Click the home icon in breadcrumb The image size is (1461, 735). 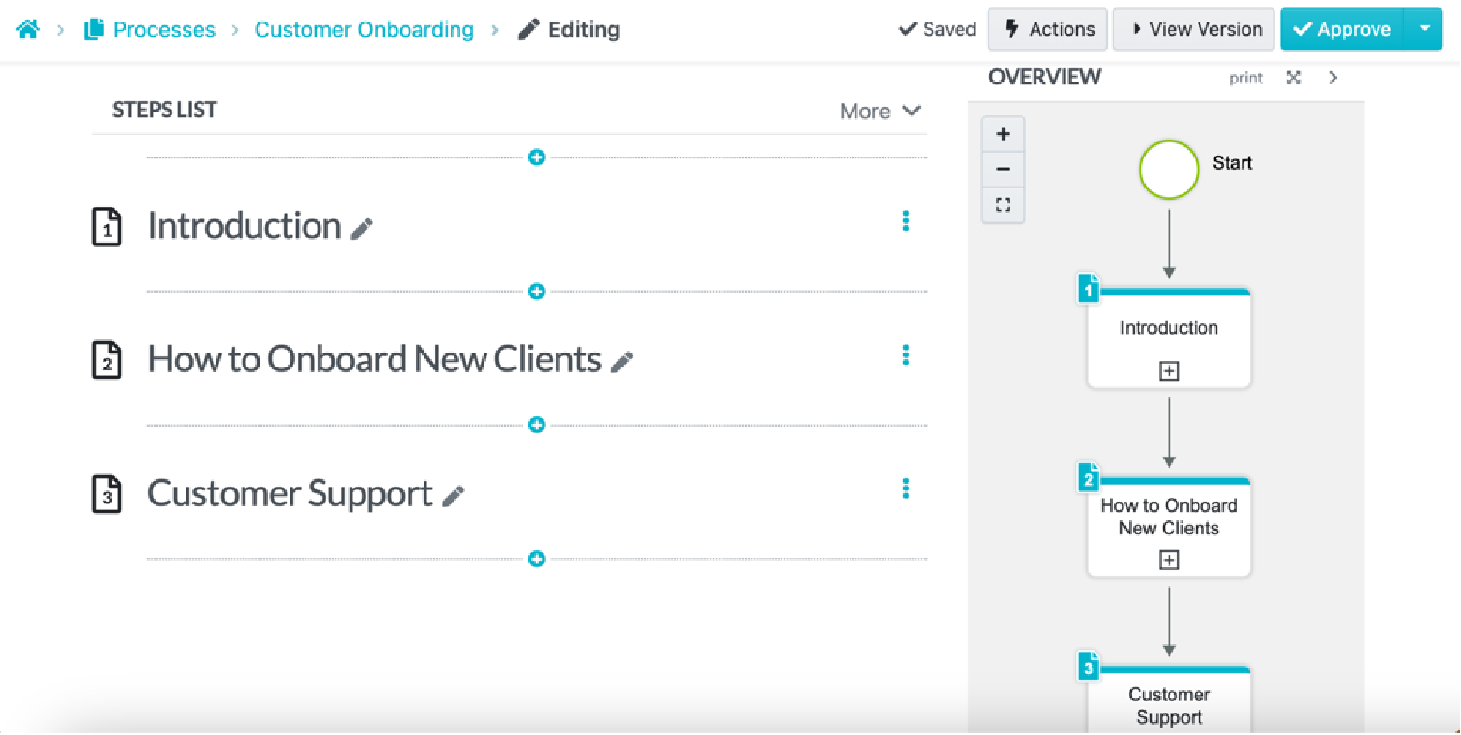28,30
